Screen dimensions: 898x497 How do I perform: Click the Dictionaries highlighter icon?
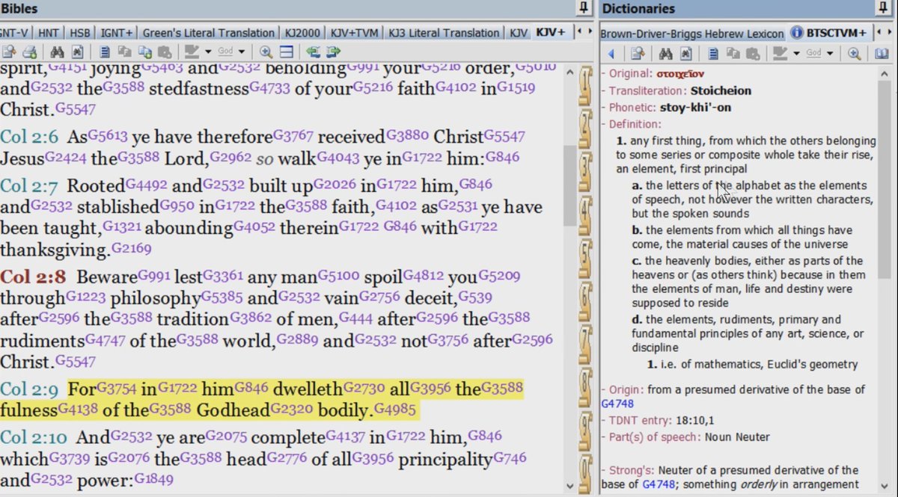pyautogui.click(x=780, y=53)
